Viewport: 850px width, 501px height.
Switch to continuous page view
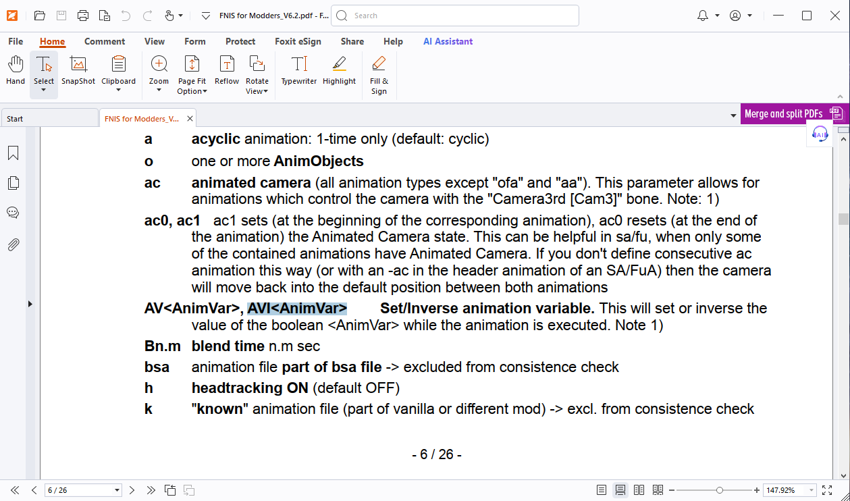620,490
